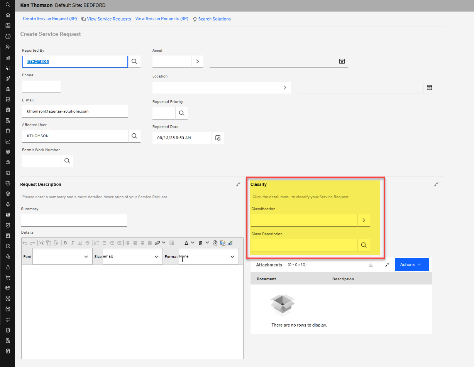
Task: Open the Font dropdown in editor
Action: pos(63,256)
